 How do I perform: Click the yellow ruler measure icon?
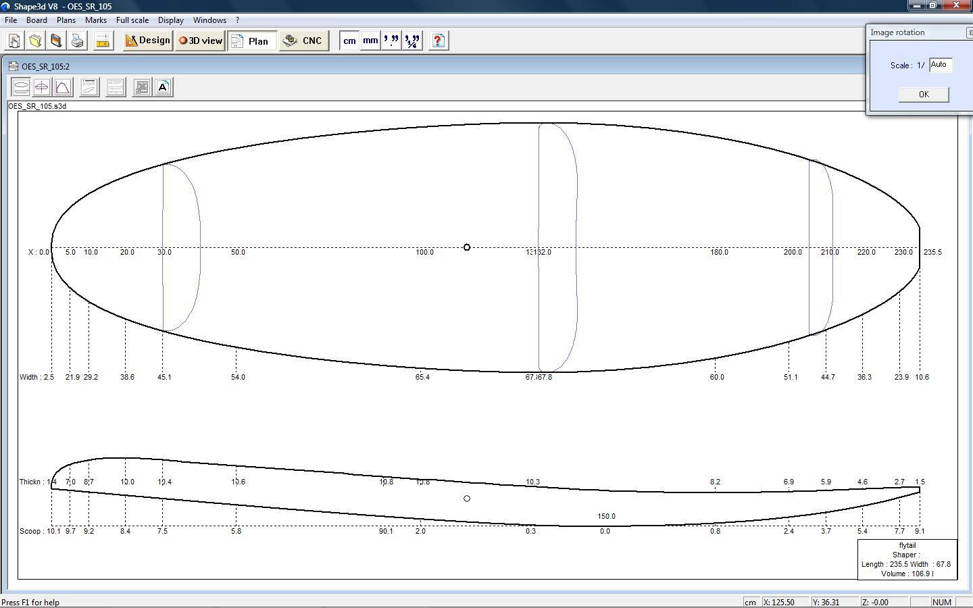(x=103, y=41)
